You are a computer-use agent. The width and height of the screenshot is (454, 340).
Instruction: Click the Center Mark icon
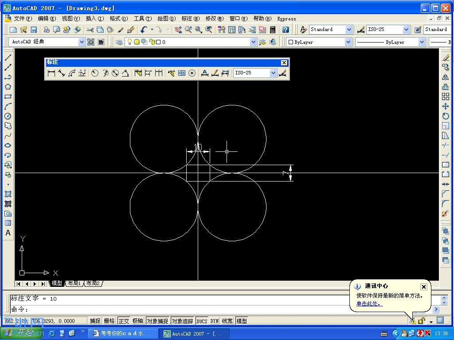point(192,73)
